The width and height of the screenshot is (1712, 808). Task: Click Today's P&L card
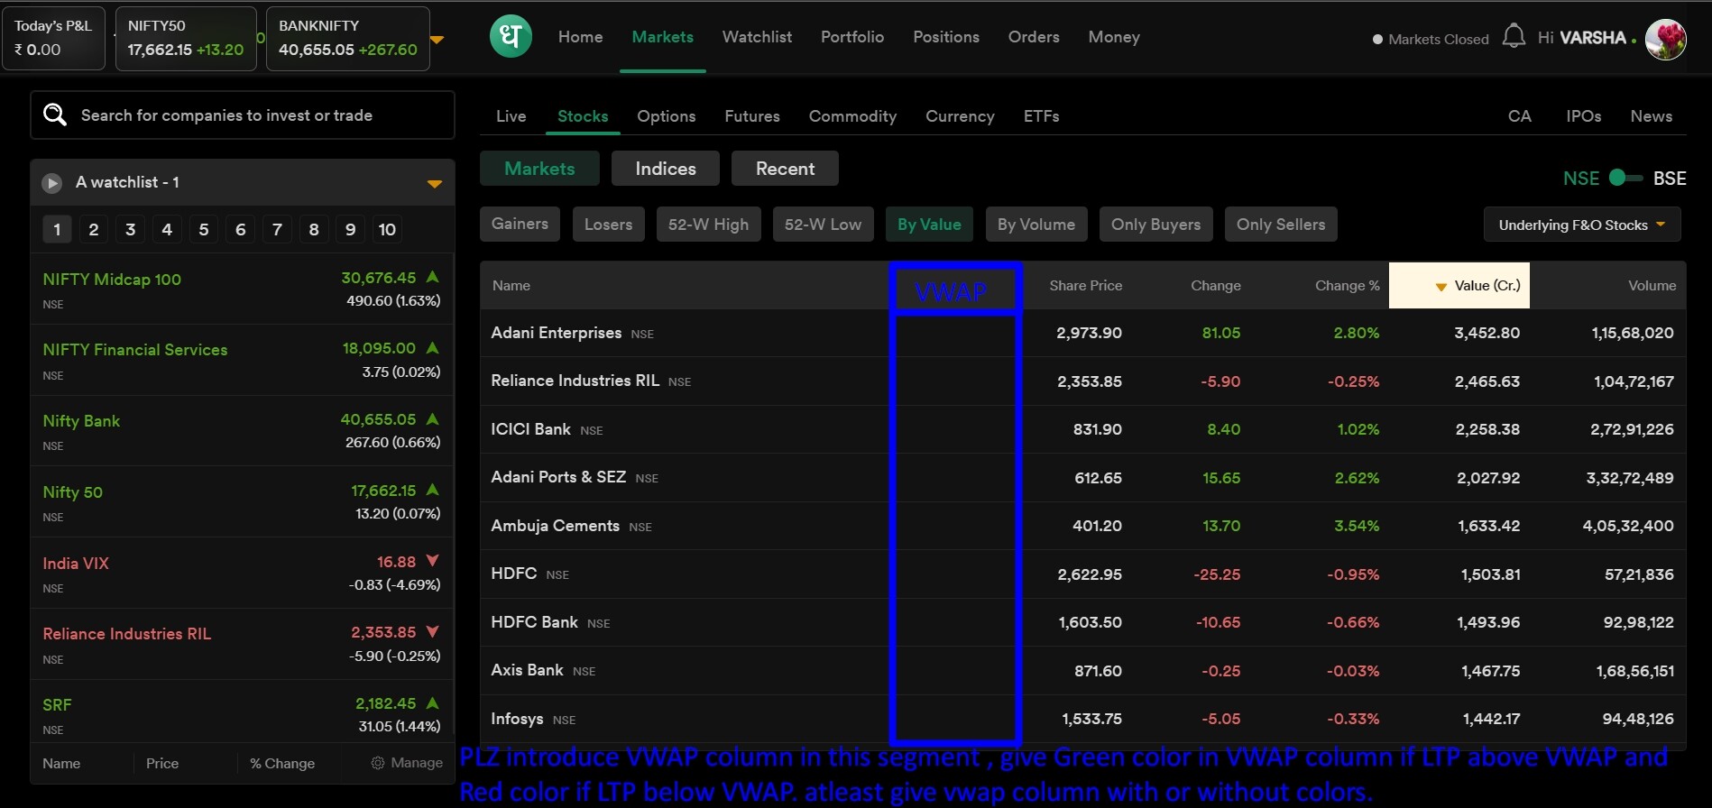click(x=53, y=38)
